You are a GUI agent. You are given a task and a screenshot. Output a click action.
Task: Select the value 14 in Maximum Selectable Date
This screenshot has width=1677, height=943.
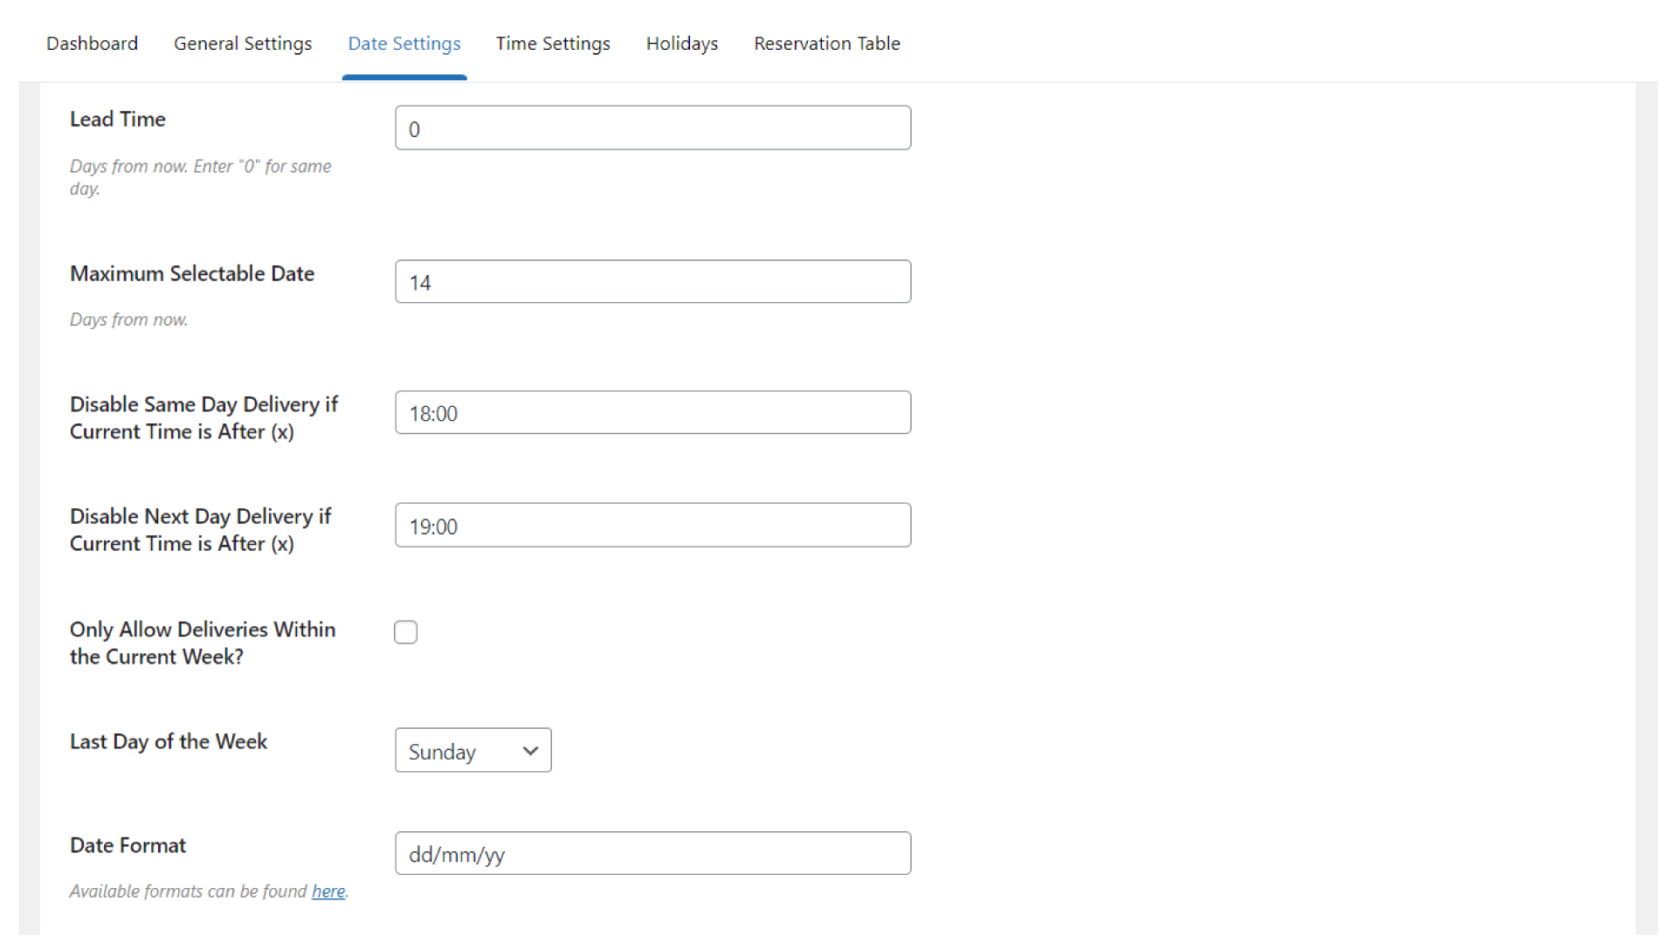pyautogui.click(x=420, y=282)
